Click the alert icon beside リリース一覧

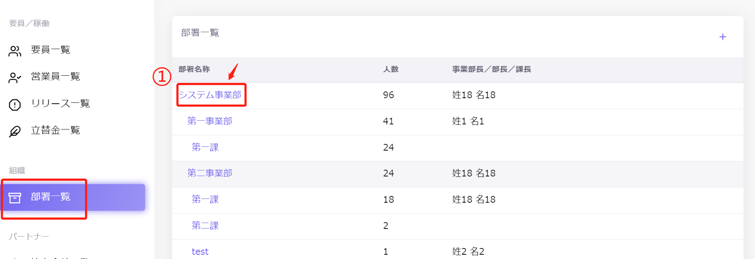coord(15,105)
